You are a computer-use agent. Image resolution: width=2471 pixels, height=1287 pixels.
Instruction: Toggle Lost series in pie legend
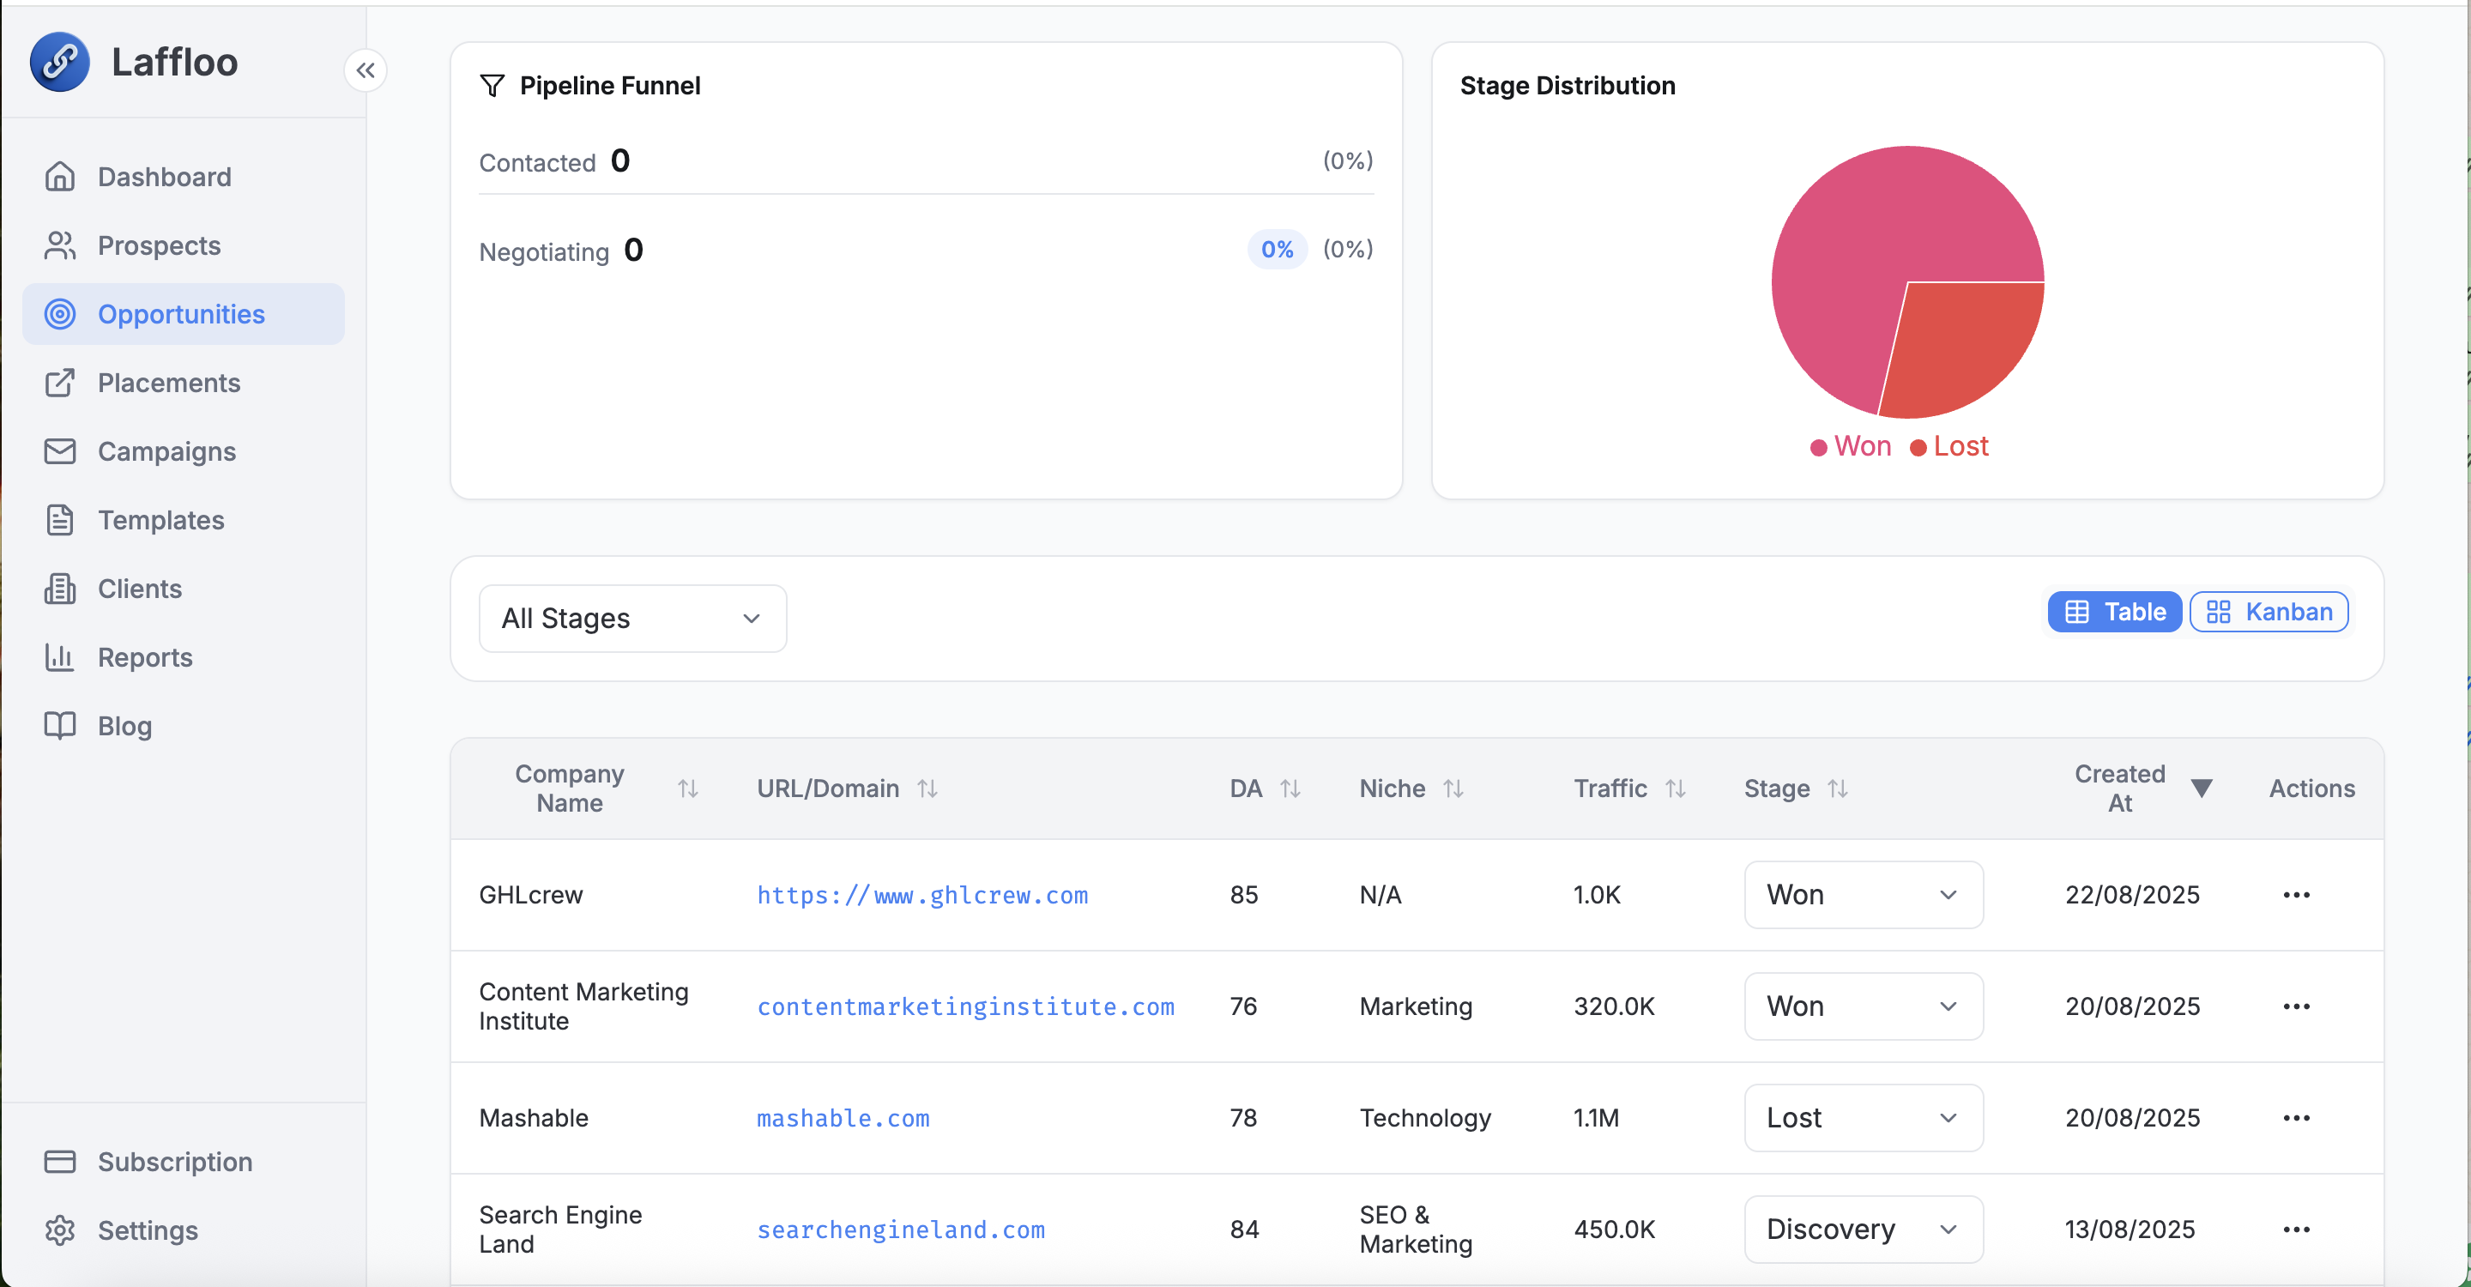1949,447
